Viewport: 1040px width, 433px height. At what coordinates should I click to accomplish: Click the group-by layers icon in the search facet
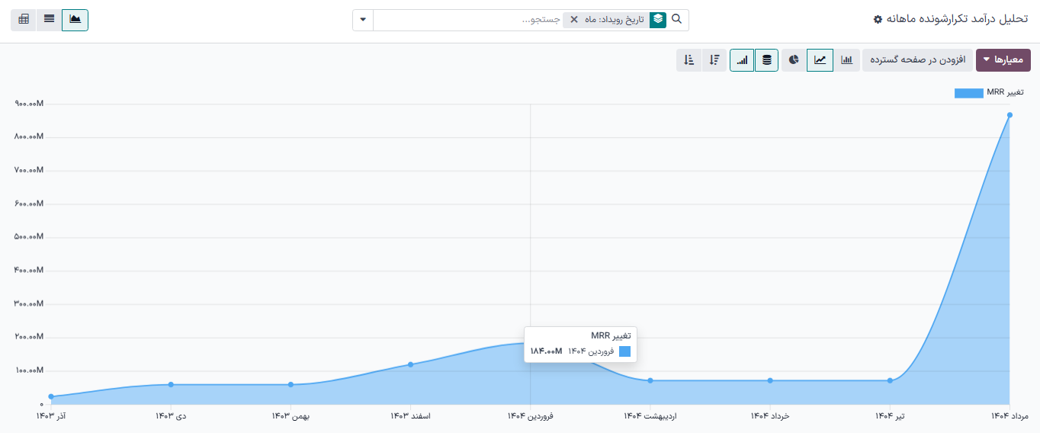coord(657,20)
